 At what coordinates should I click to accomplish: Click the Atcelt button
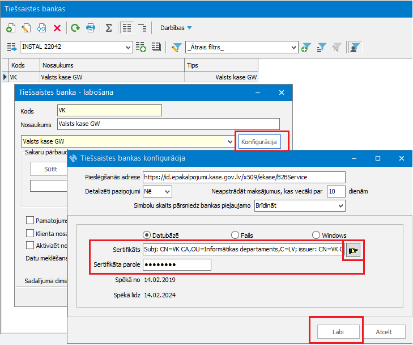[383, 331]
